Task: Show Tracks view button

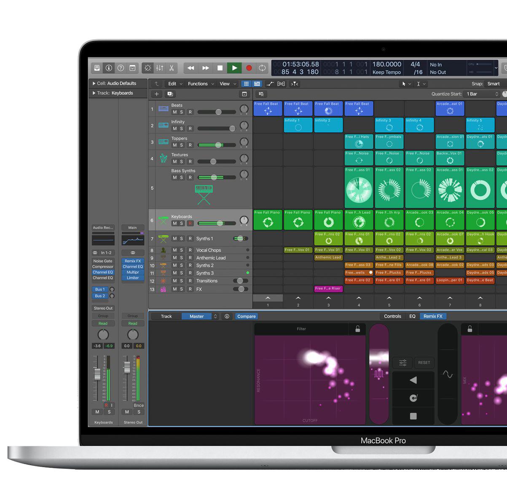Action: [257, 84]
